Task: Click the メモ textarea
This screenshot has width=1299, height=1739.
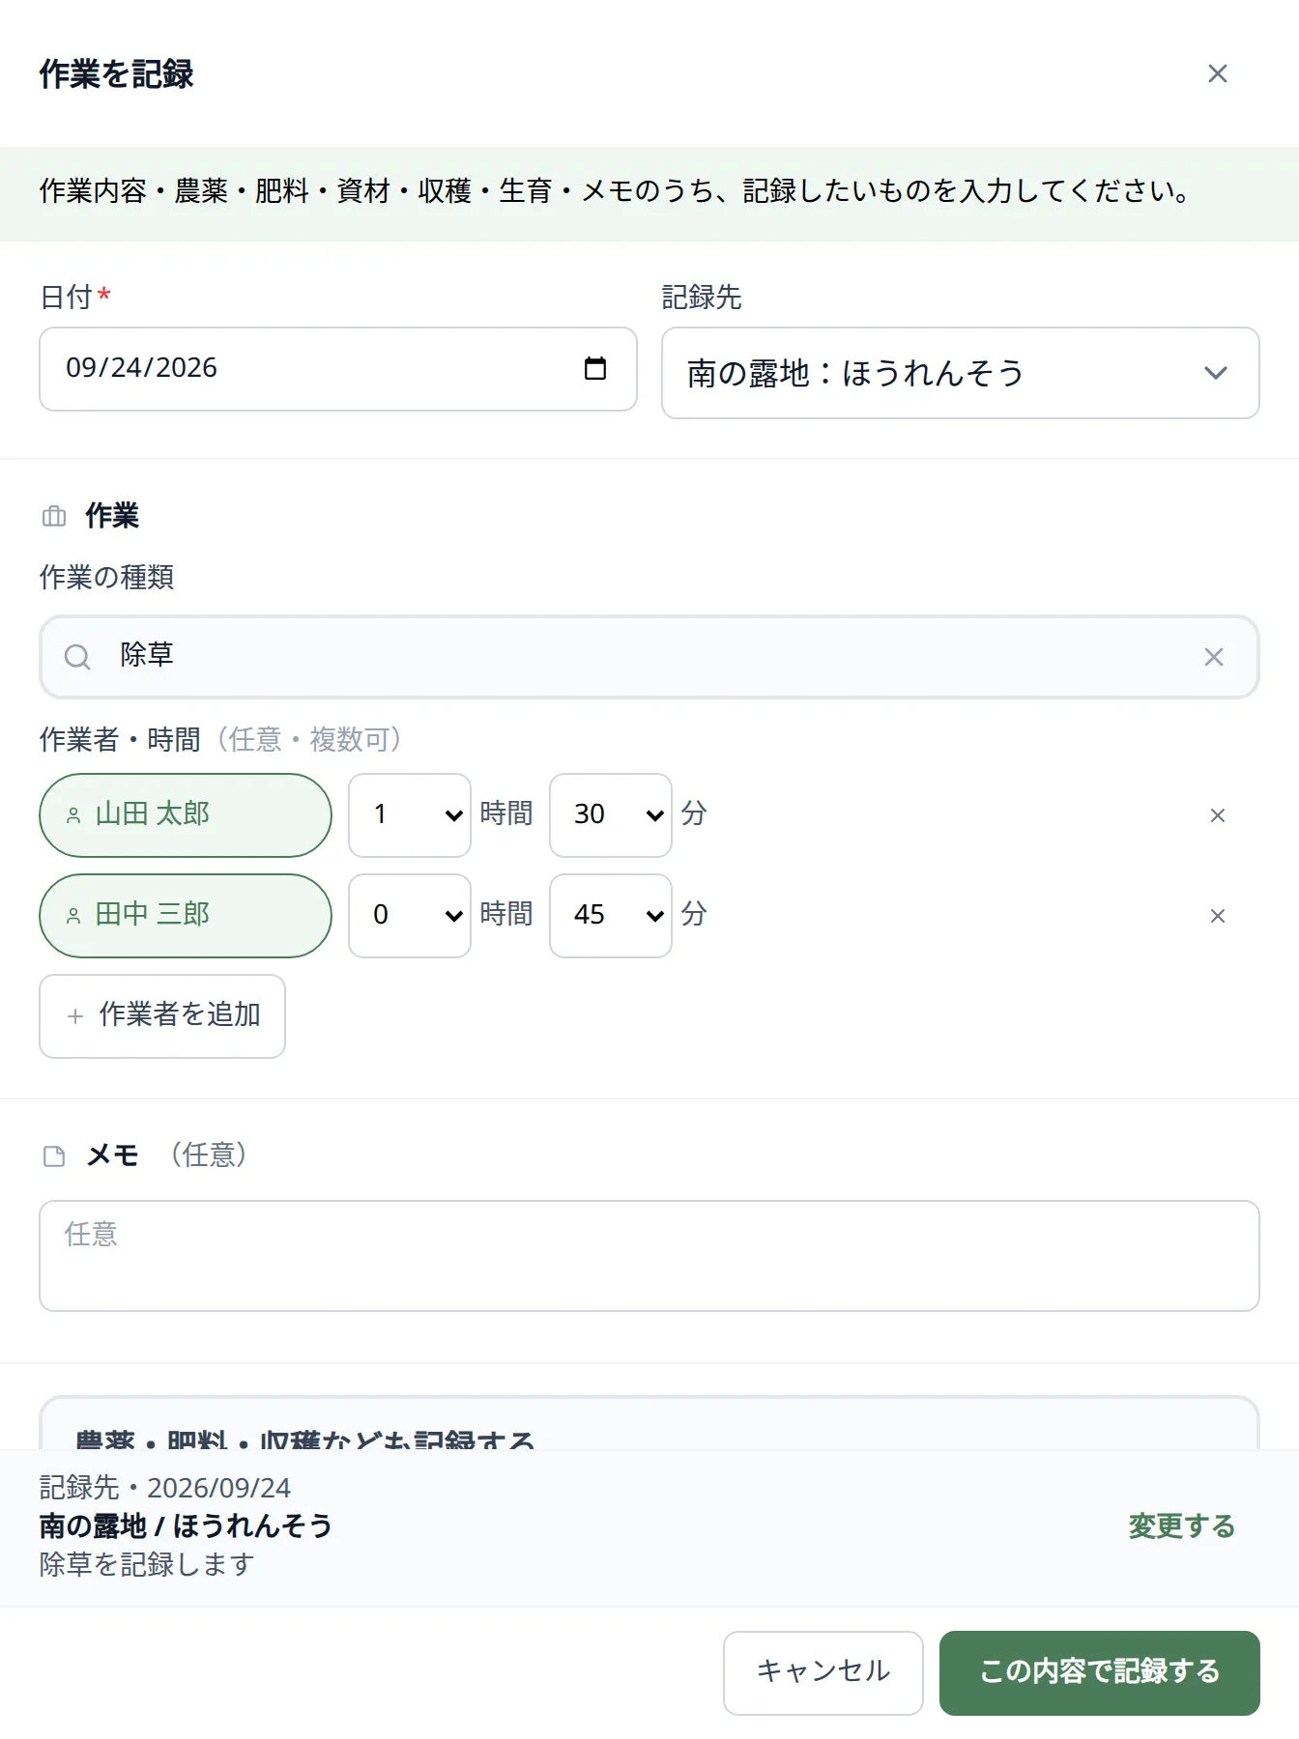Action: coord(649,1256)
